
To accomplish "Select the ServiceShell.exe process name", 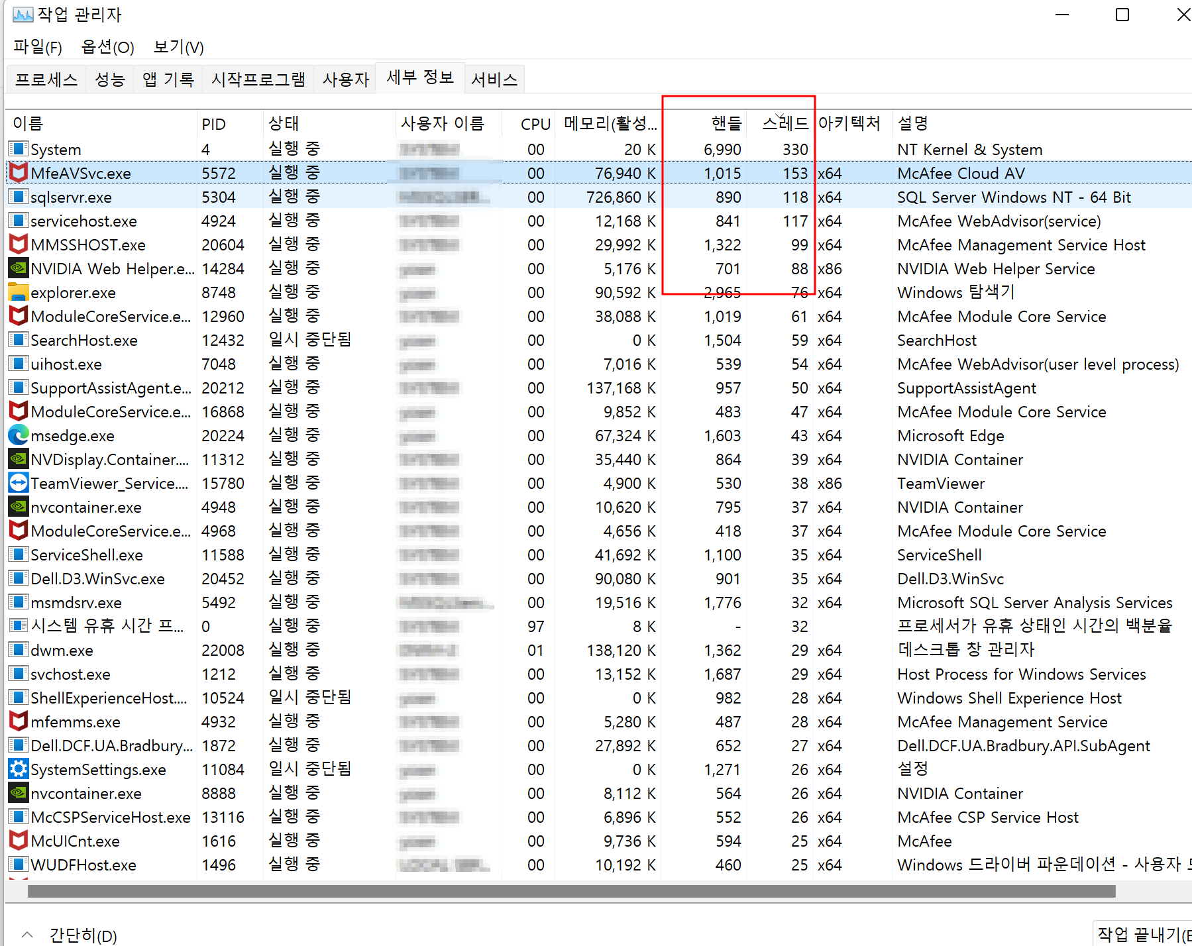I will [87, 555].
